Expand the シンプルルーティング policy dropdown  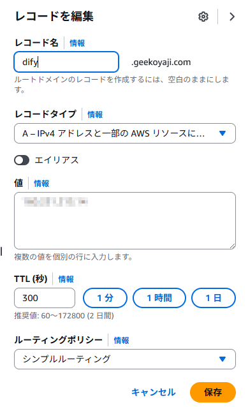[x=125, y=359]
